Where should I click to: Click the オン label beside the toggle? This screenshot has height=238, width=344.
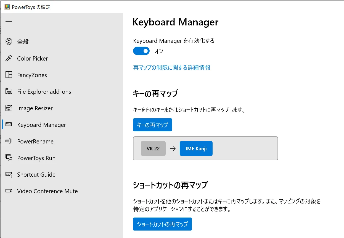159,51
